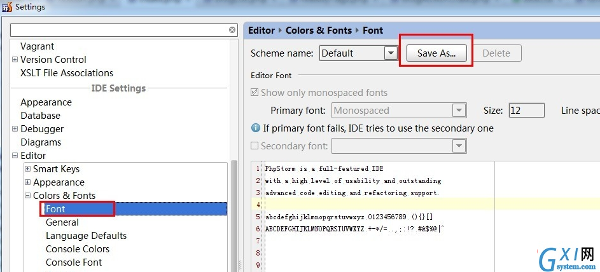Click preview line with uppercase alphabet

[354, 229]
